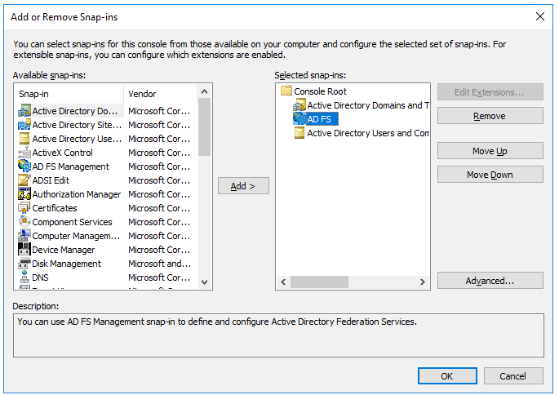Screen dimensions: 559x395
Task: Select Console Root folder in selected snap-ins
Action: [x=320, y=91]
